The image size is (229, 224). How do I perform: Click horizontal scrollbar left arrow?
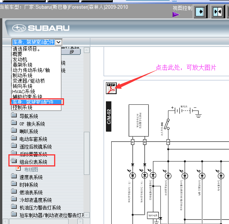tap(5, 221)
